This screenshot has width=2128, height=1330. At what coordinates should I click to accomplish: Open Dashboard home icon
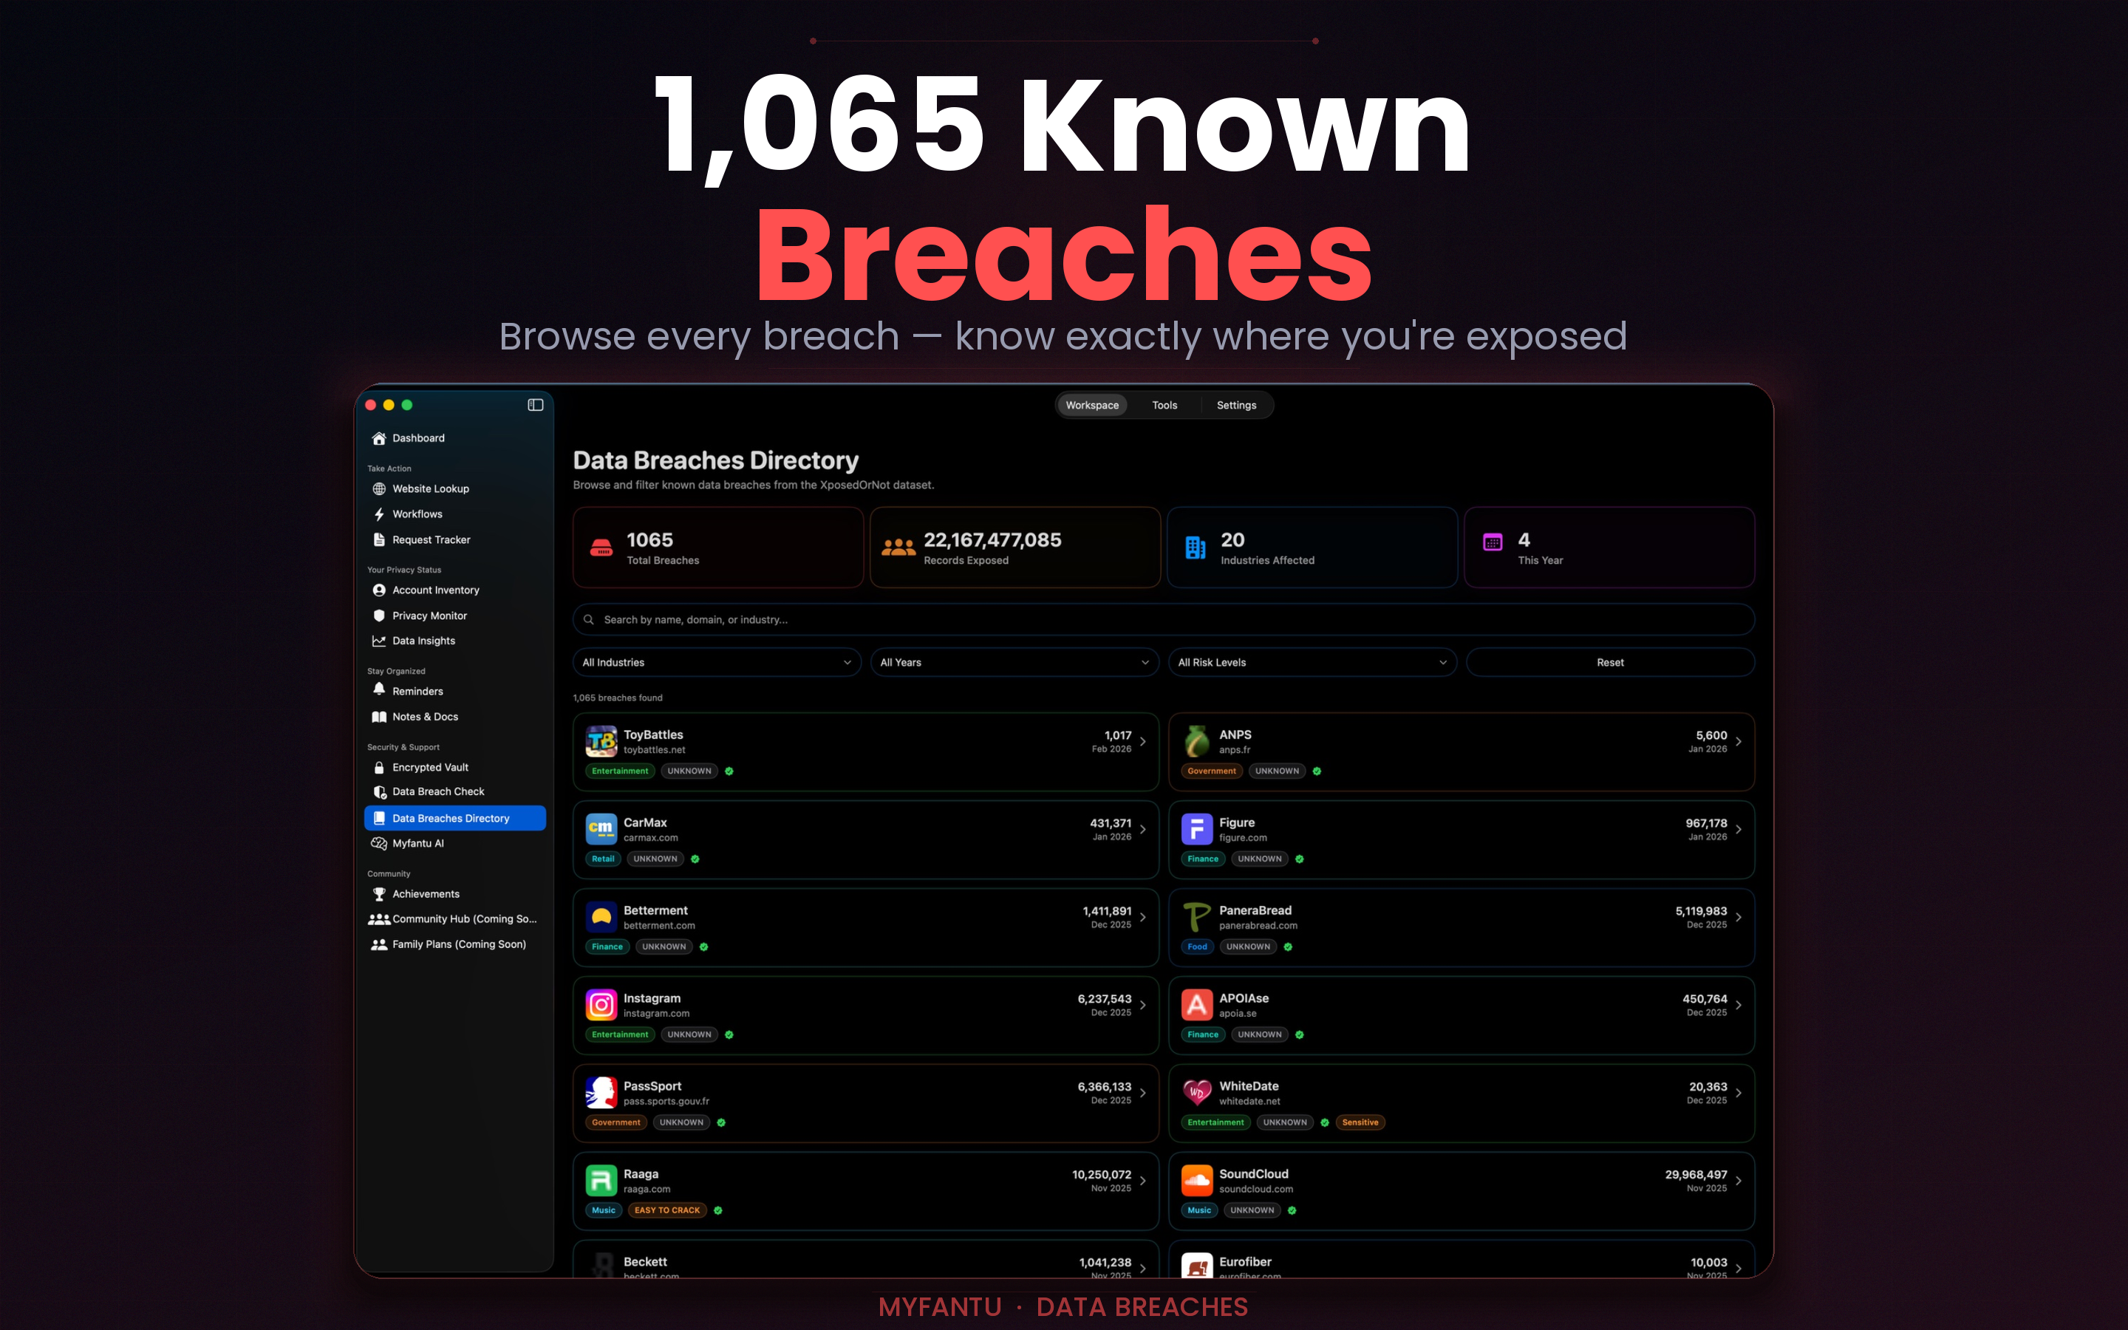point(379,438)
